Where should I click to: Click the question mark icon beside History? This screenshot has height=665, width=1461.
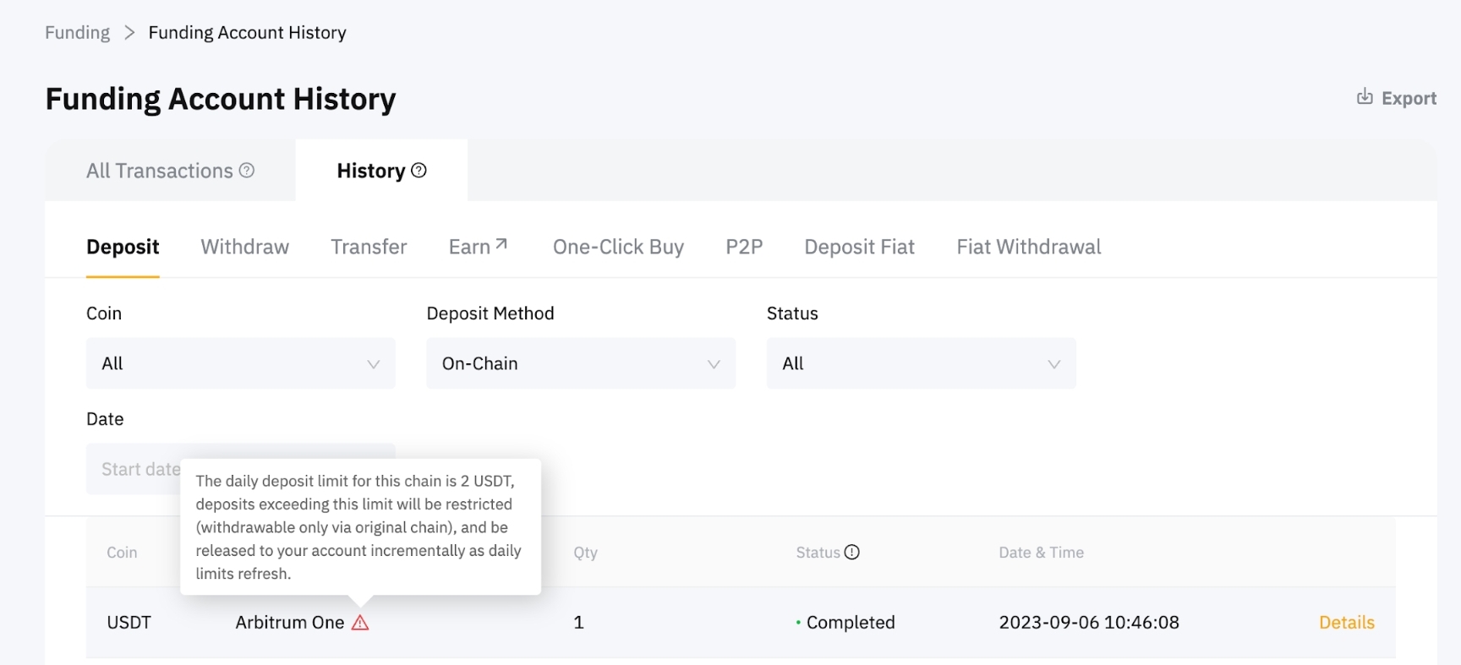point(419,171)
